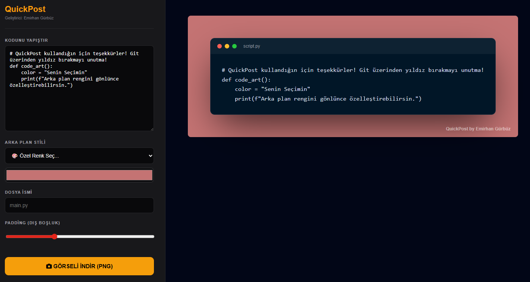Click the yellow dot in code window header
This screenshot has height=282, width=530.
coord(227,46)
